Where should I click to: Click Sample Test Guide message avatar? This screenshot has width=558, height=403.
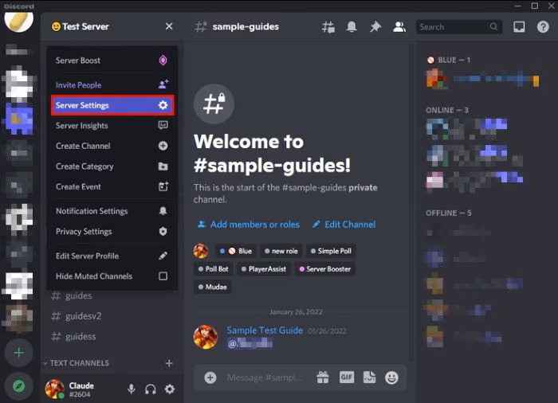tap(206, 336)
